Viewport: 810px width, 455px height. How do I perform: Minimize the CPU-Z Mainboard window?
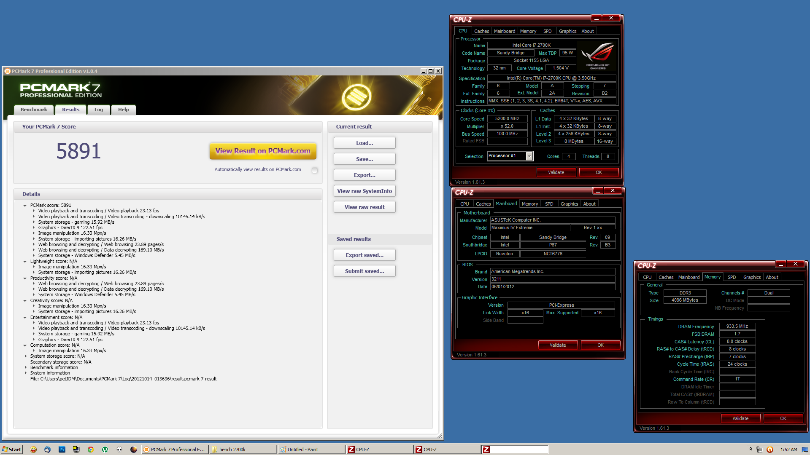click(x=598, y=191)
